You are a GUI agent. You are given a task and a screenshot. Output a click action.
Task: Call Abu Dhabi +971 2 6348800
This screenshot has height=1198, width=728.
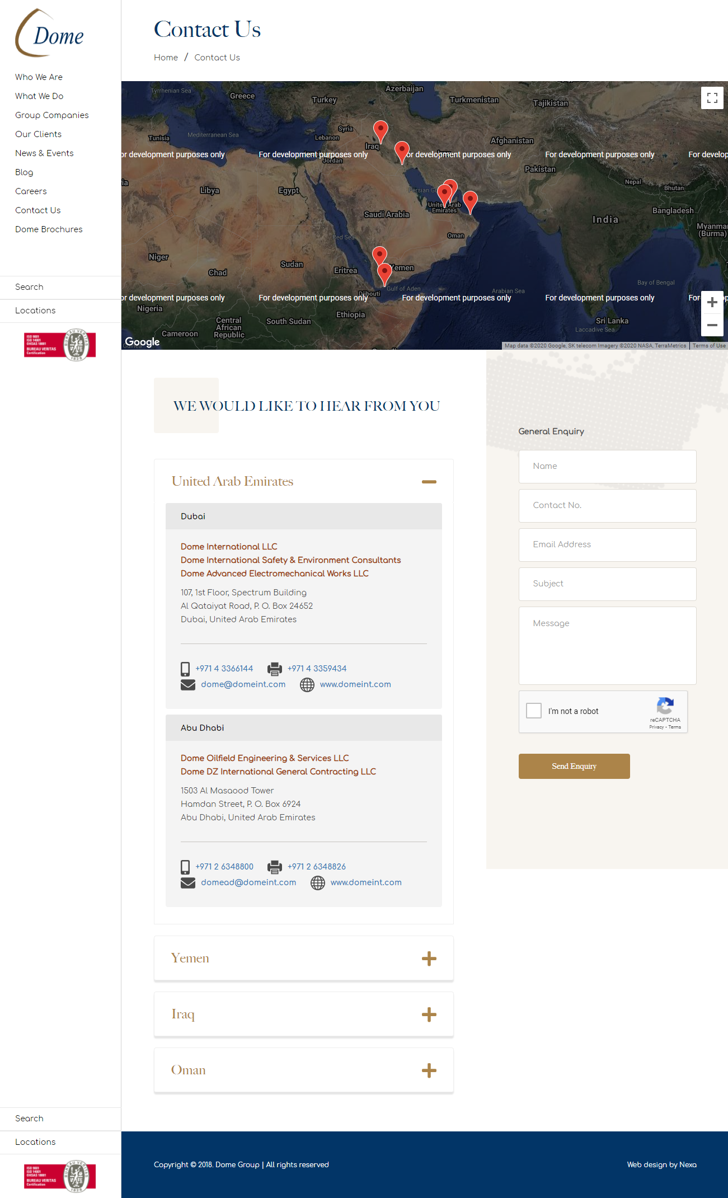coord(224,867)
